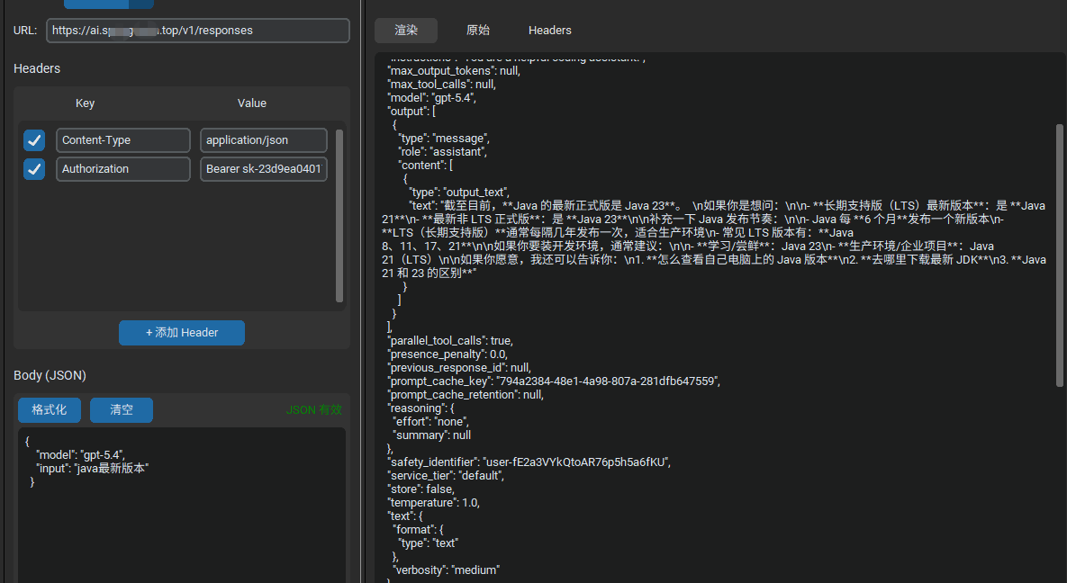Click the '"model": "gpt-5.4"' line in body
This screenshot has height=583, width=1067.
(x=80, y=455)
